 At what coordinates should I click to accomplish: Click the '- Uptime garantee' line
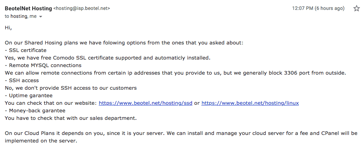coord(29,96)
